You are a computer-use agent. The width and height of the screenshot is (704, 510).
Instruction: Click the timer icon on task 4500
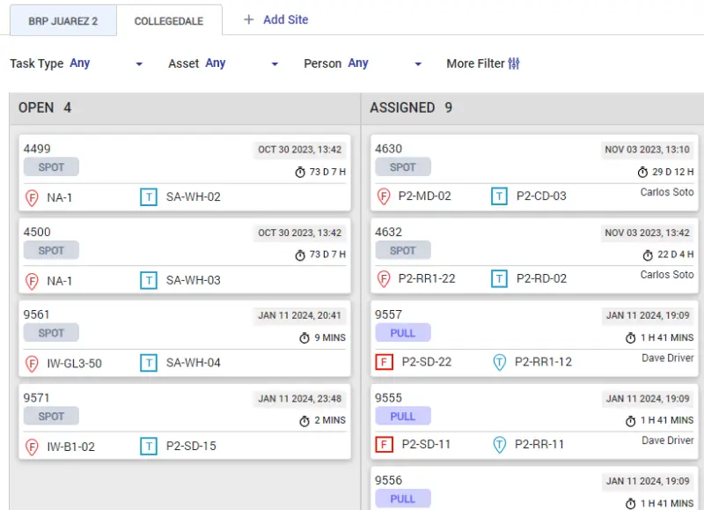pos(300,255)
